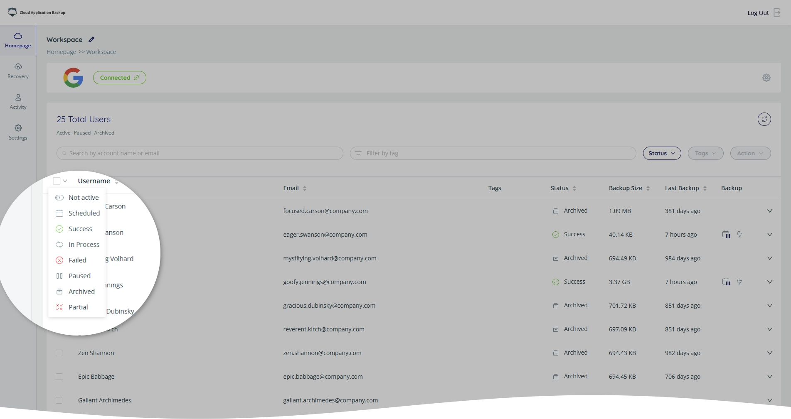Image resolution: width=791 pixels, height=419 pixels.
Task: Click the refresh users circular icon
Action: [x=764, y=119]
